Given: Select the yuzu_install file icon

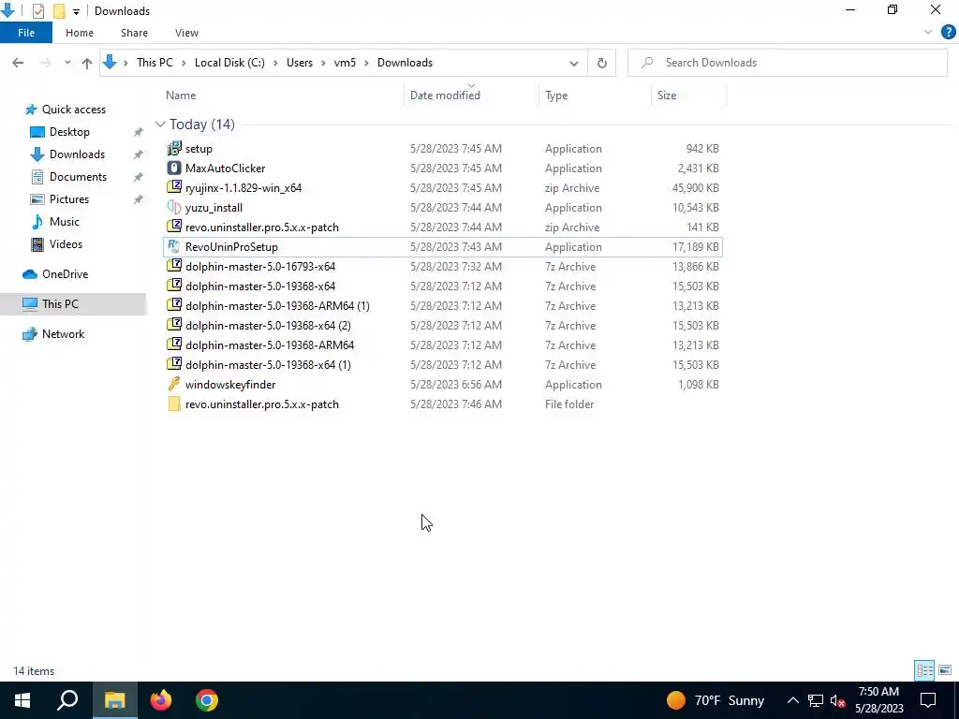Looking at the screenshot, I should click(174, 207).
